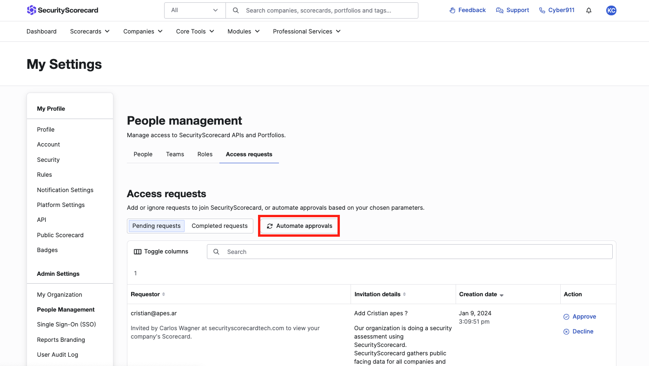Open Profile in sidebar
649x366 pixels.
46,130
